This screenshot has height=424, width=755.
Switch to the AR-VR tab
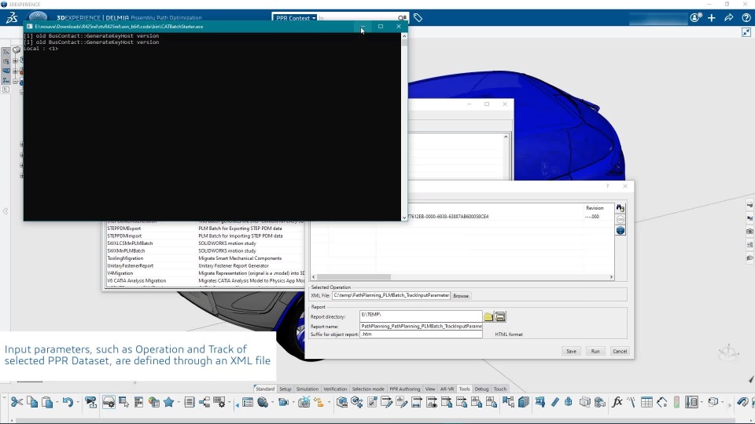pos(447,389)
